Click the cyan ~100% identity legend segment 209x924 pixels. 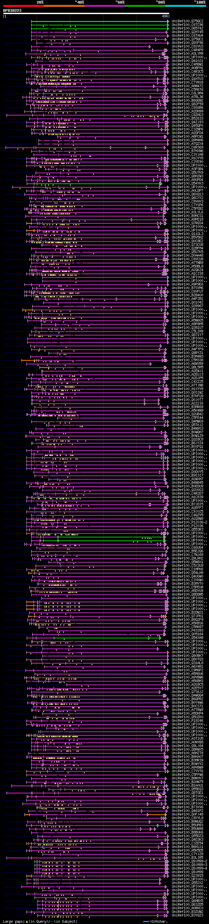[185, 6]
